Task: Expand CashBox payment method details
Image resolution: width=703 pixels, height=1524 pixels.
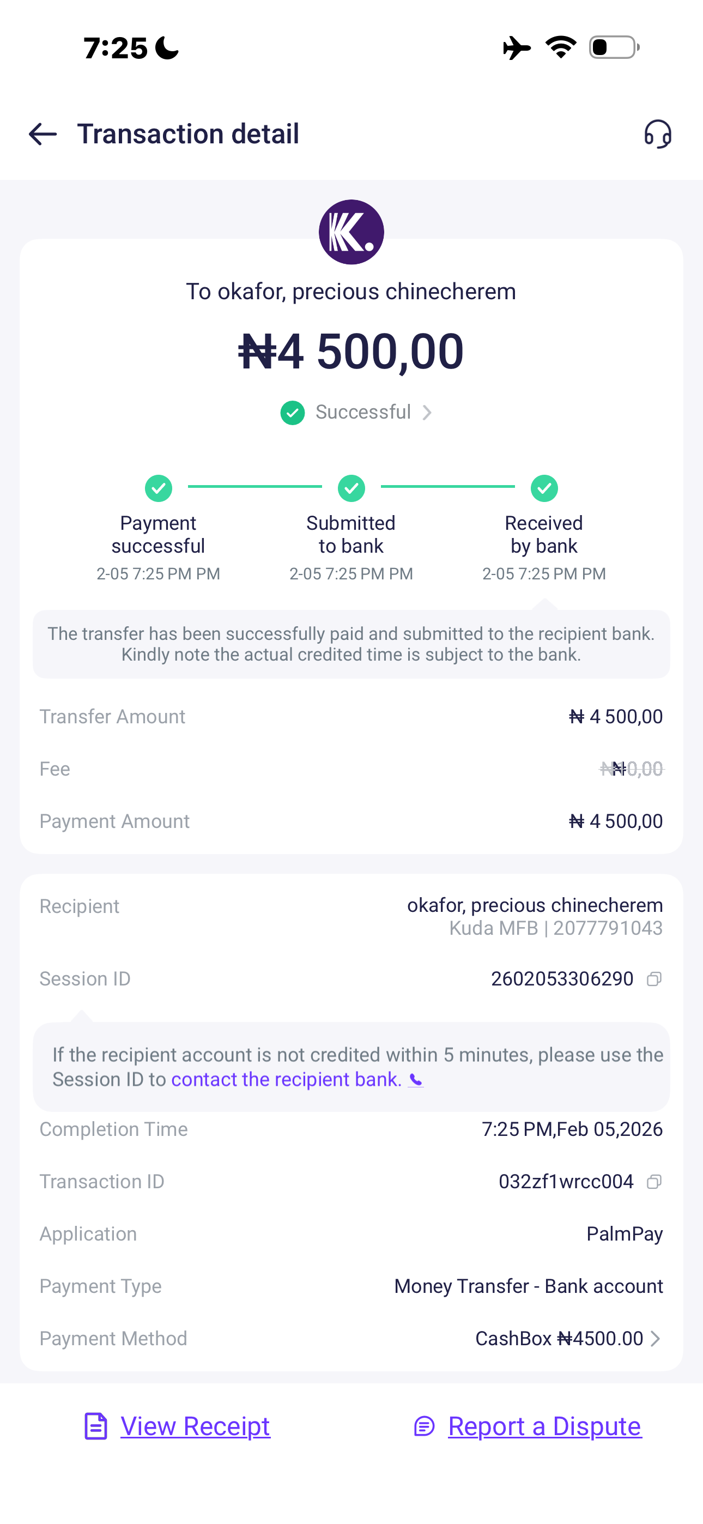Action: [x=655, y=1338]
